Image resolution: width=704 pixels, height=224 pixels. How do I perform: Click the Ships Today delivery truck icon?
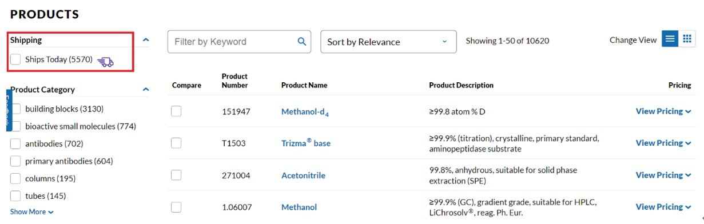[x=105, y=62]
